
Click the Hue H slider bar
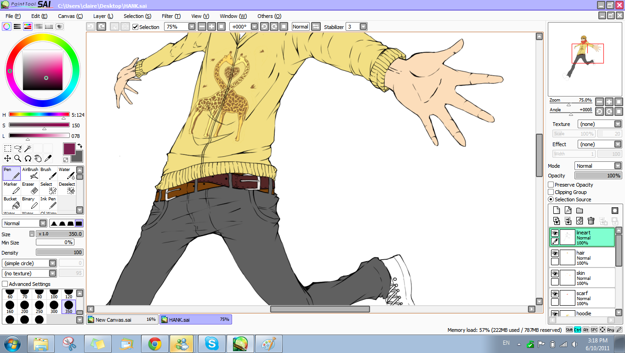39,114
